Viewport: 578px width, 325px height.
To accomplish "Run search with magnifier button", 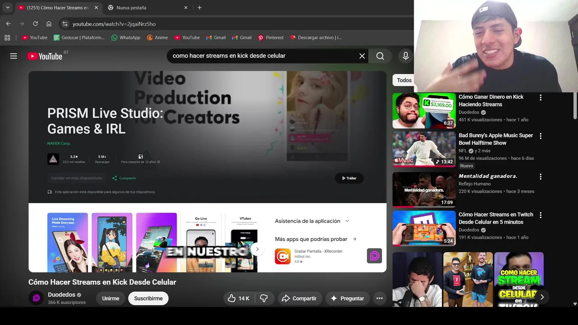I will (x=380, y=56).
